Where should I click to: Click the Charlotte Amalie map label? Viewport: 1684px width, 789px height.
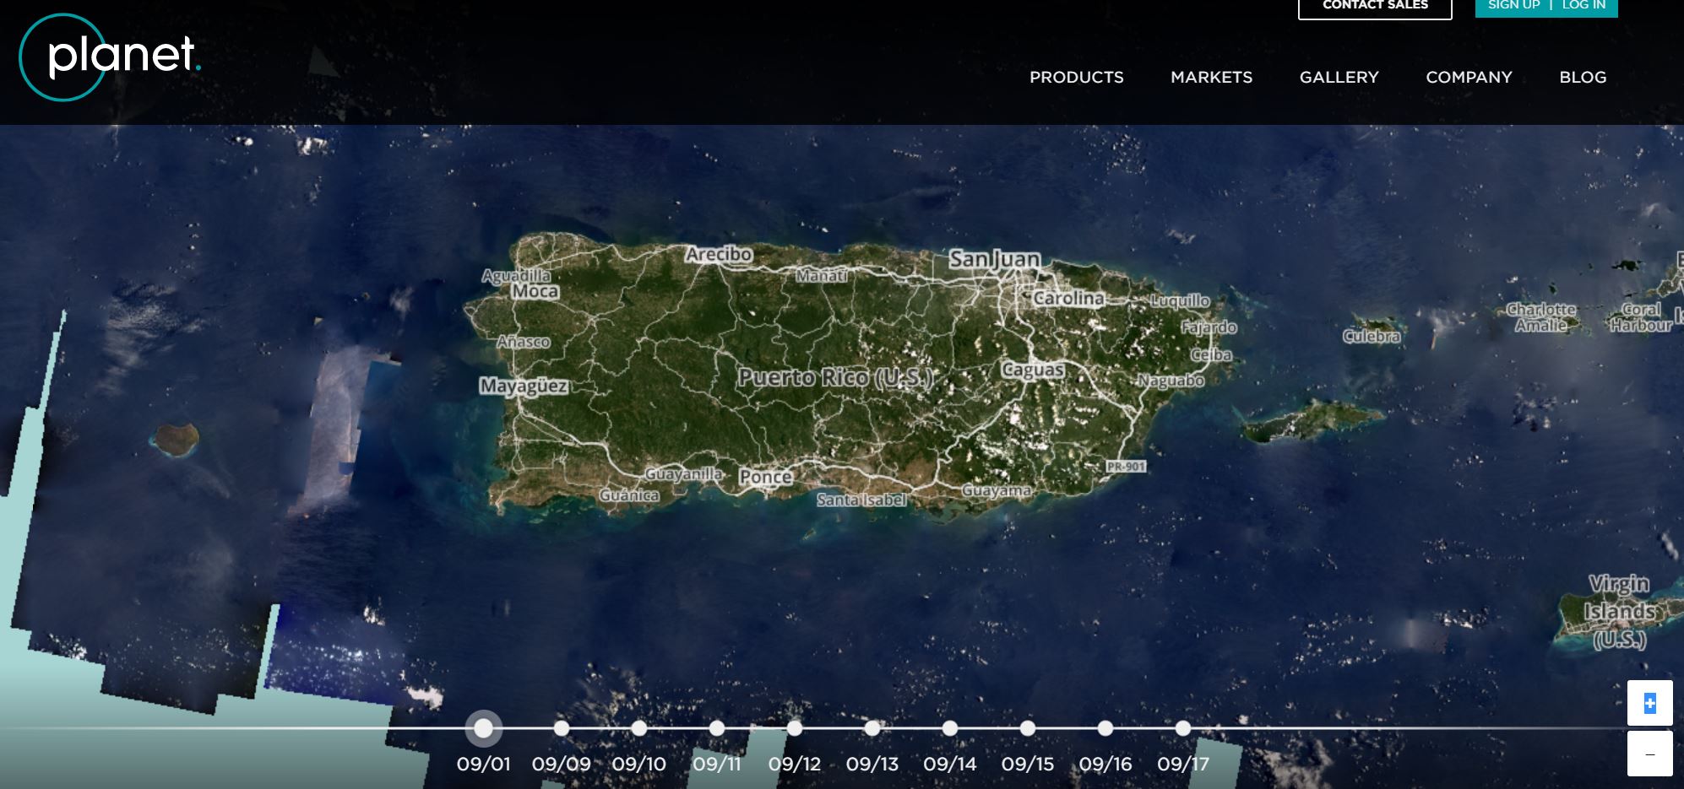coord(1541,317)
